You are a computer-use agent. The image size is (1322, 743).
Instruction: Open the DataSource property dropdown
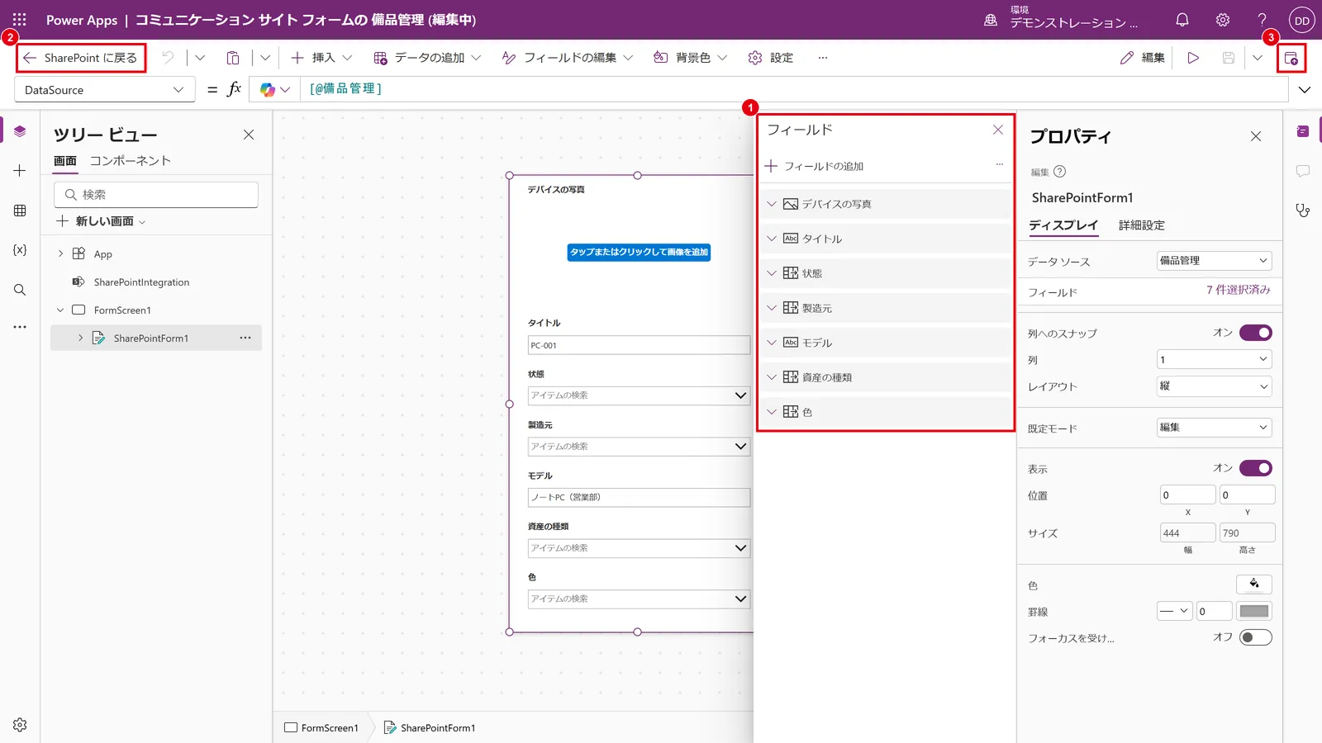105,90
